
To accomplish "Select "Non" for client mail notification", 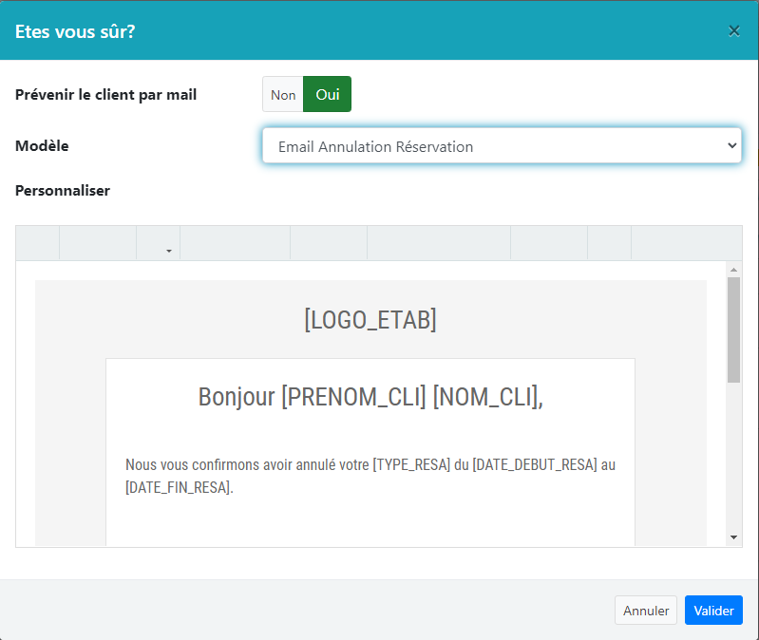I will tap(283, 95).
